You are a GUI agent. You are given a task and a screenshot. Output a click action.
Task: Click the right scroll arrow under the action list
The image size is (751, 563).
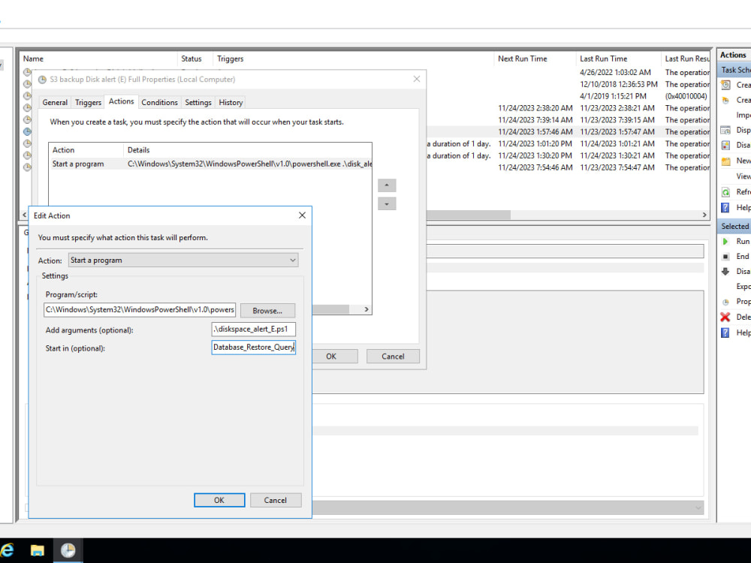[x=366, y=309]
